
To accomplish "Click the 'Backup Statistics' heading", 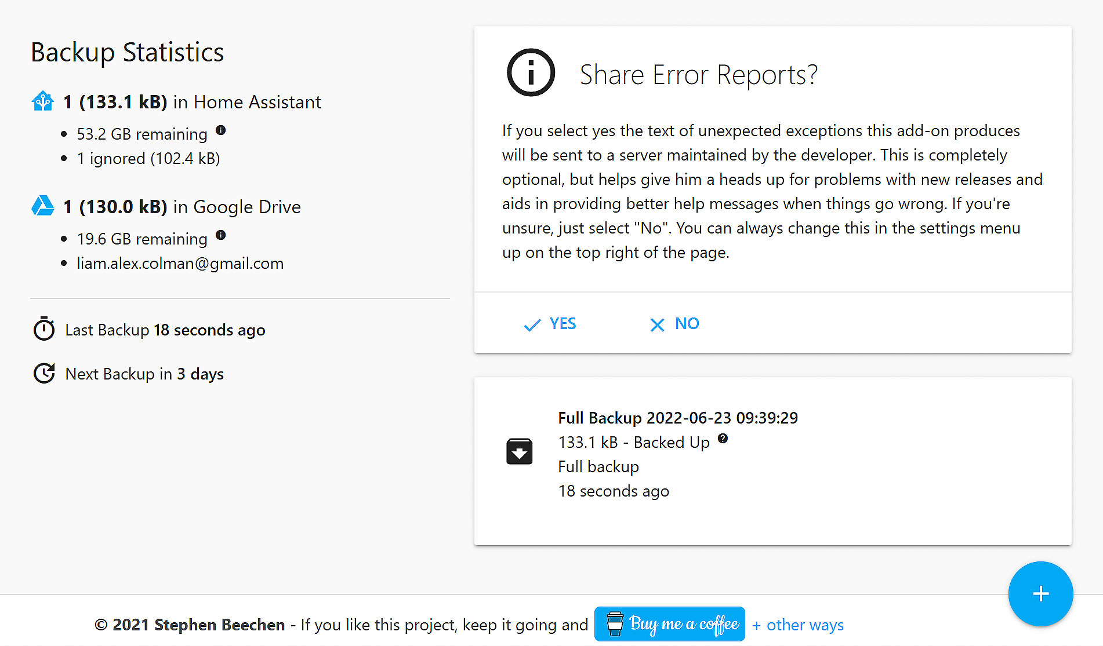I will (x=127, y=52).
